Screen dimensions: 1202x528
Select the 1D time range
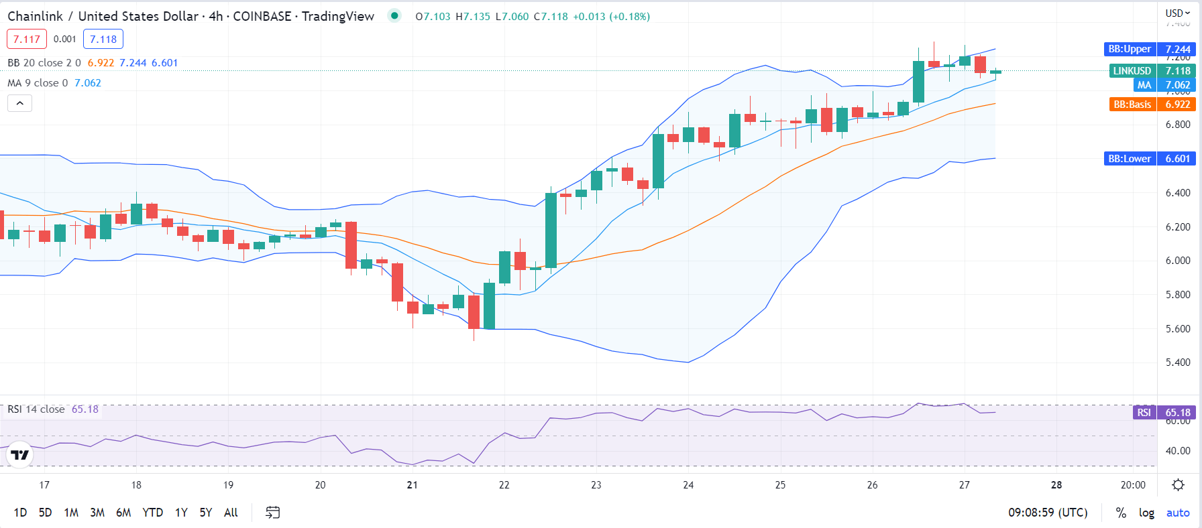pyautogui.click(x=20, y=513)
